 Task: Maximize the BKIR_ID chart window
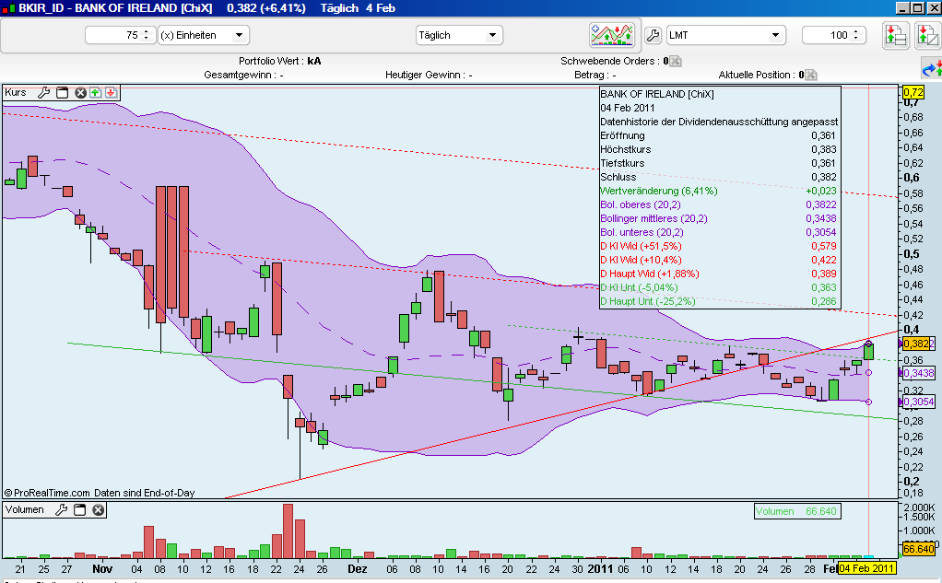point(918,7)
